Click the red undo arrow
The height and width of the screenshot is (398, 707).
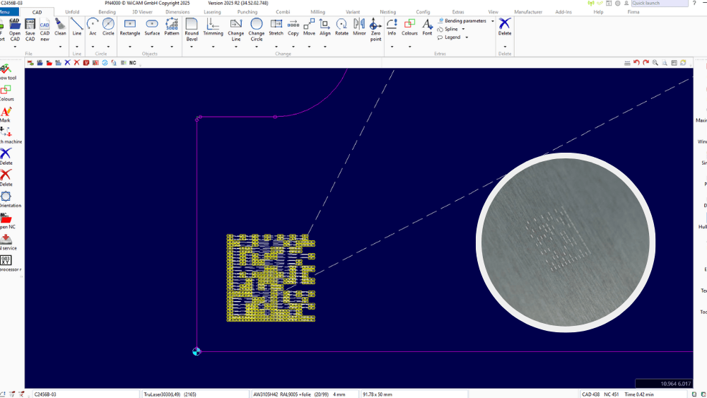click(x=636, y=63)
